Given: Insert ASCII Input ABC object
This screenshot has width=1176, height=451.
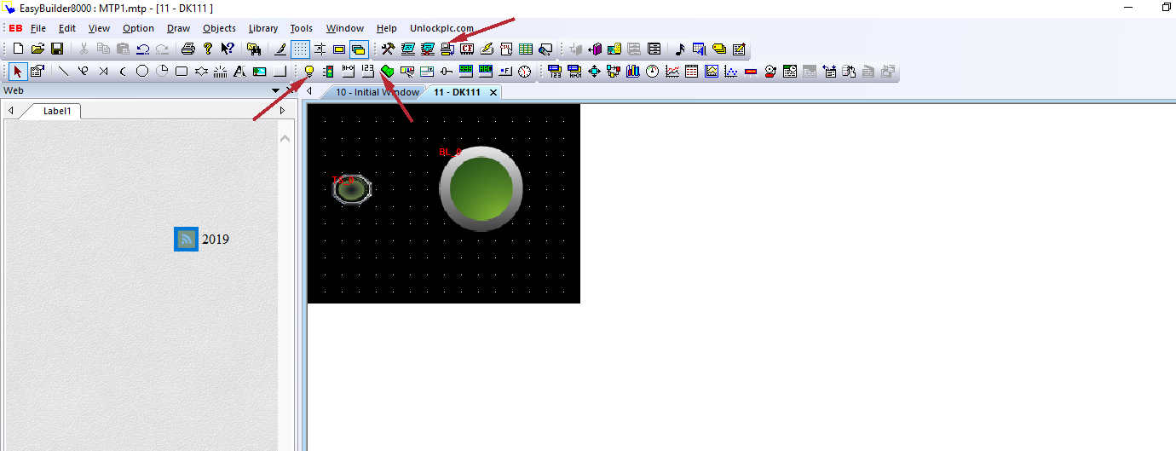Looking at the screenshot, I should (x=486, y=71).
